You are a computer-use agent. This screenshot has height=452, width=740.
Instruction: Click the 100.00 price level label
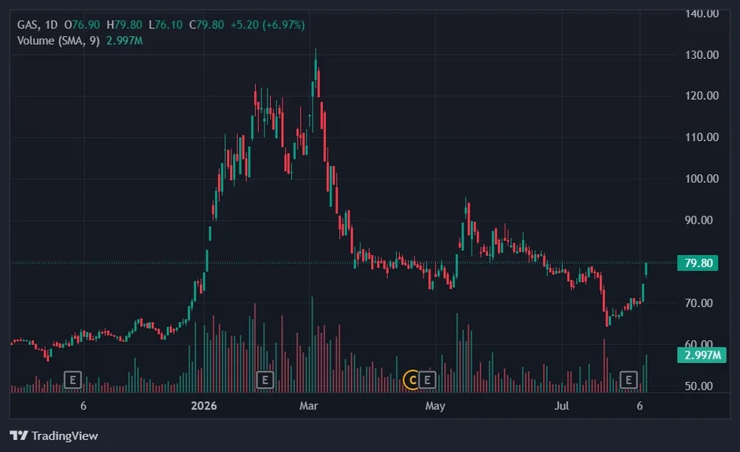pos(701,179)
